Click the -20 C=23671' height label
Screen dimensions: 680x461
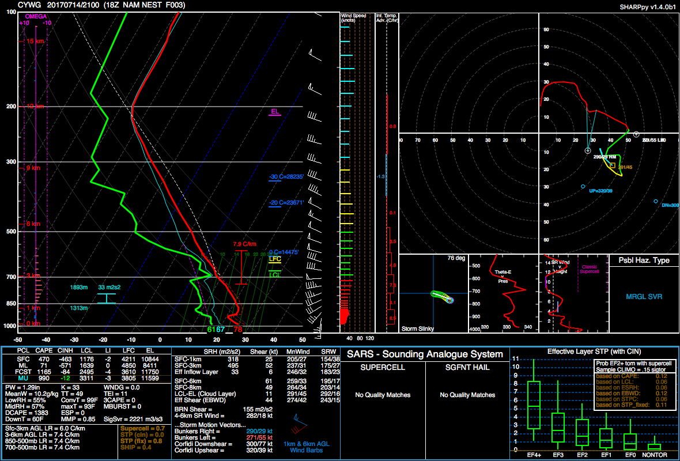(286, 202)
